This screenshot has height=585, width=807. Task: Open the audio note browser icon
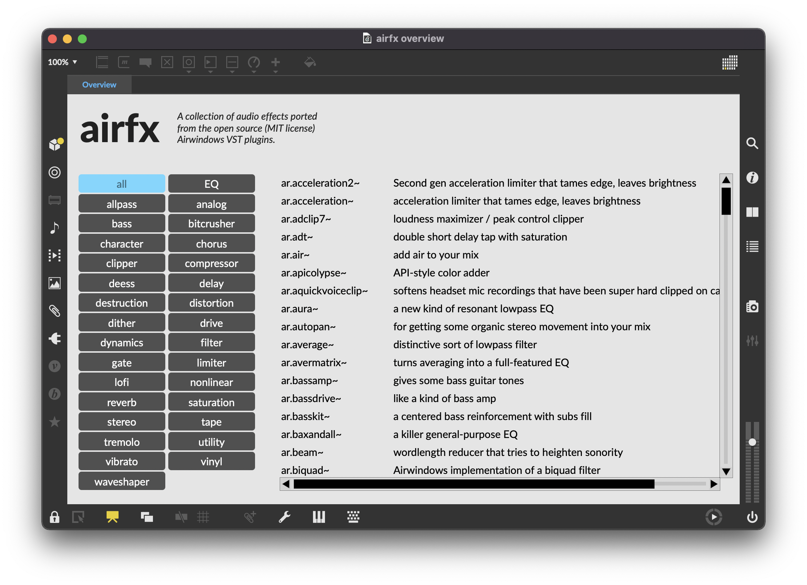click(x=55, y=227)
